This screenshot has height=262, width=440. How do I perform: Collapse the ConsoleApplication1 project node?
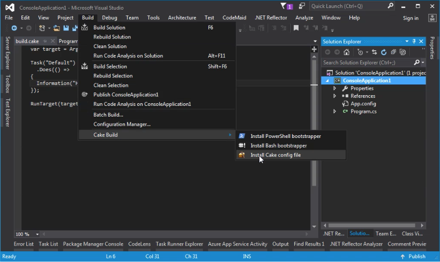pyautogui.click(x=327, y=81)
